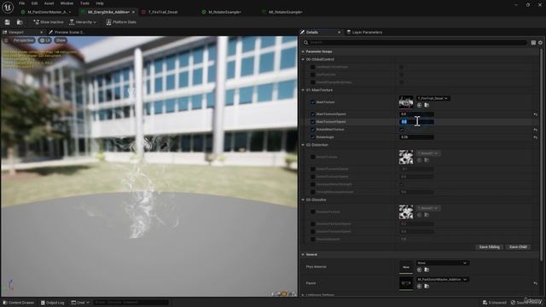The height and width of the screenshot is (307, 546).
Task: Open Parent material asset dropdown
Action: coord(442,280)
